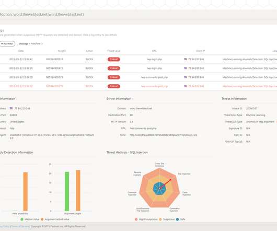Click the Code Injection radar label
Viewport: 277px width, 231px height.
[187, 193]
